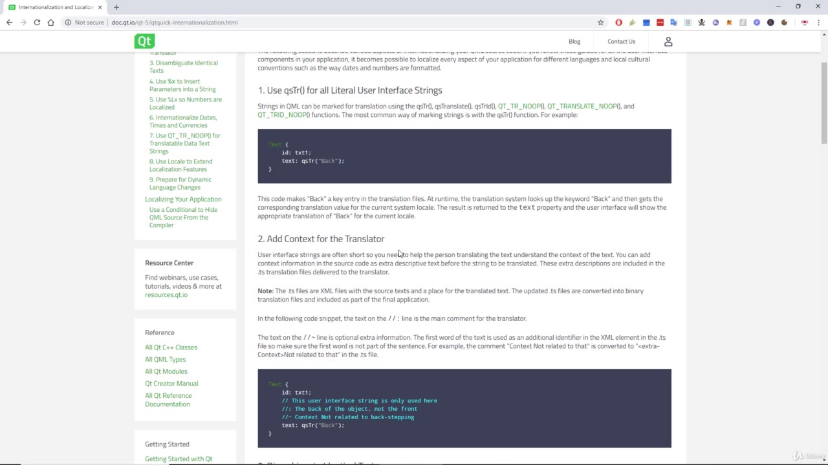828x465 pixels.
Task: Click the Resource Center heading
Action: pyautogui.click(x=169, y=263)
